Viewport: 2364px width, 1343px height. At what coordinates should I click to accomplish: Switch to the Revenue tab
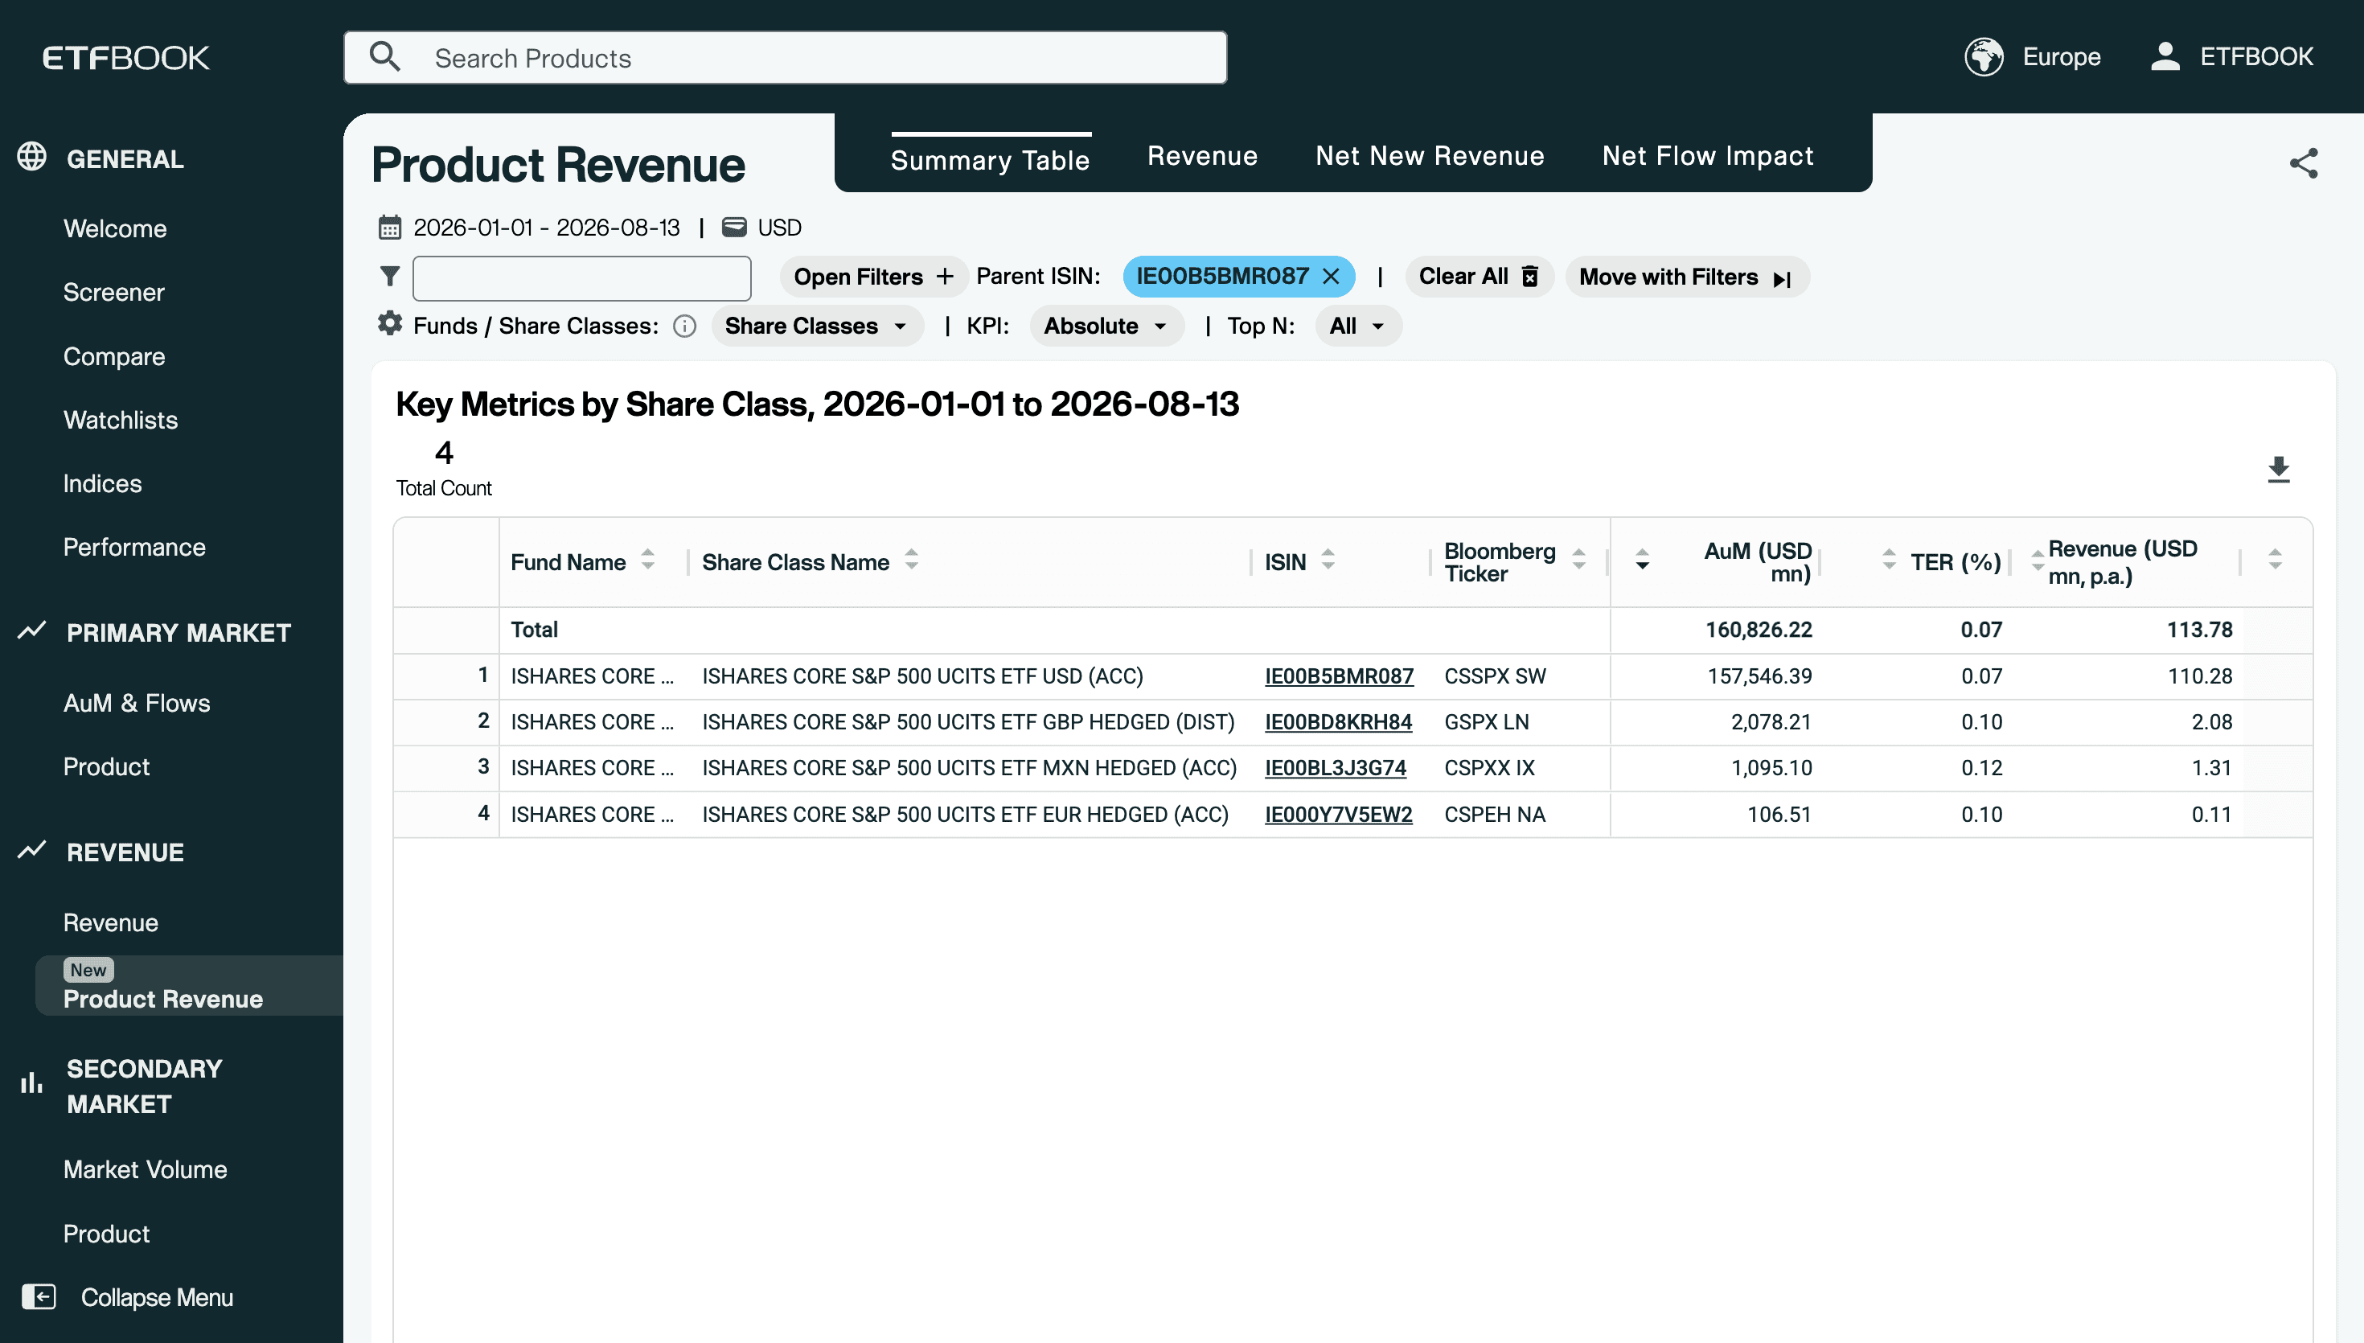tap(1202, 156)
